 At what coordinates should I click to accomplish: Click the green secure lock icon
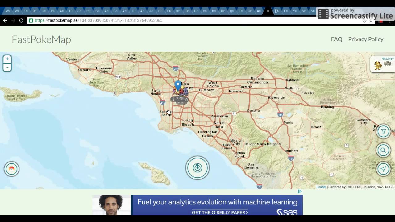pyautogui.click(x=31, y=20)
